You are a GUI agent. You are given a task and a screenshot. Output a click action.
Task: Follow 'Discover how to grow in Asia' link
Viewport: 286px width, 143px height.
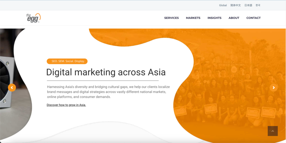tap(66, 105)
